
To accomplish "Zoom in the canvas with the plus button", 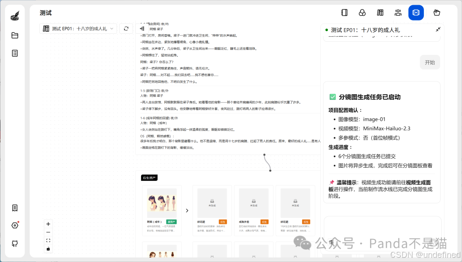I will tap(48, 224).
